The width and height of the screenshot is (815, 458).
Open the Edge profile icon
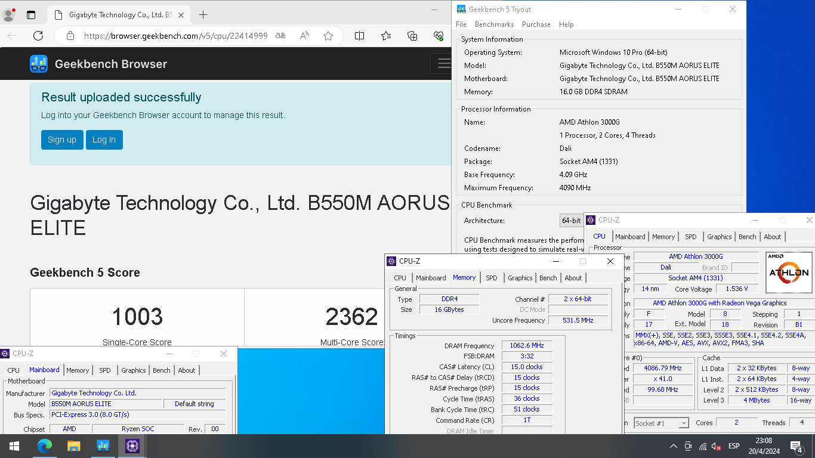point(9,15)
